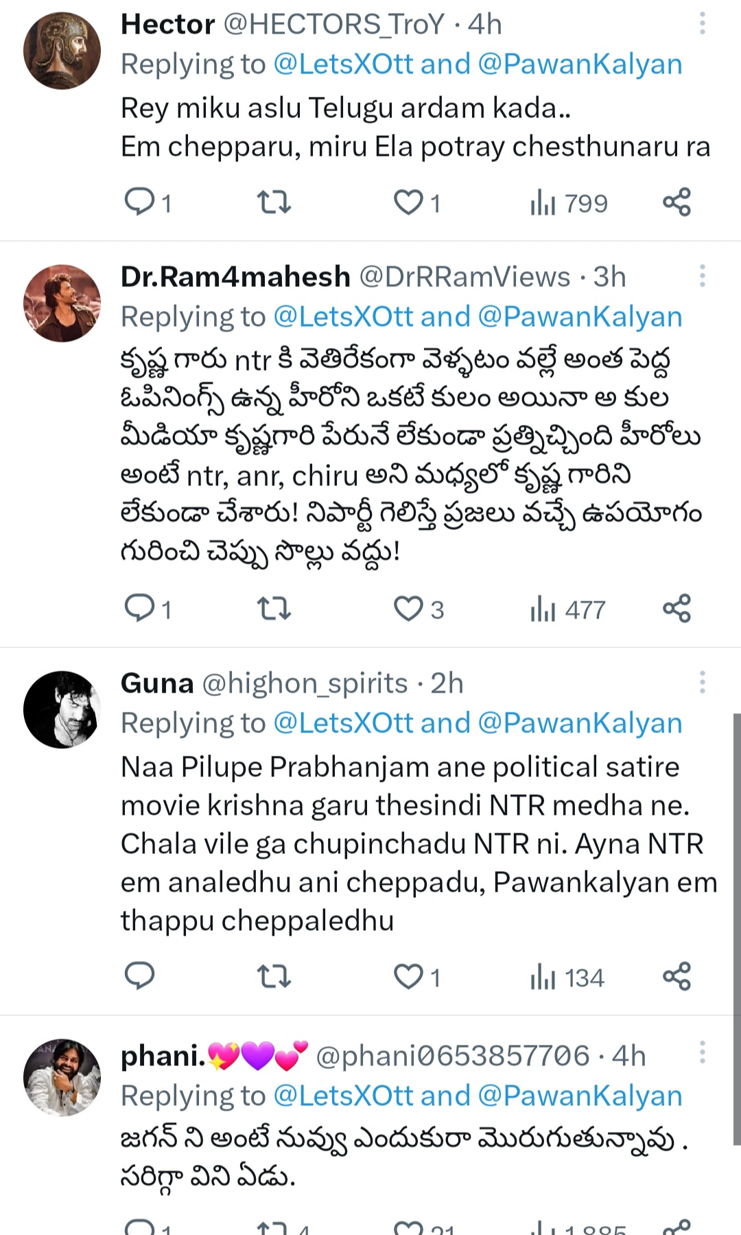Share Guna's tweet

677,976
